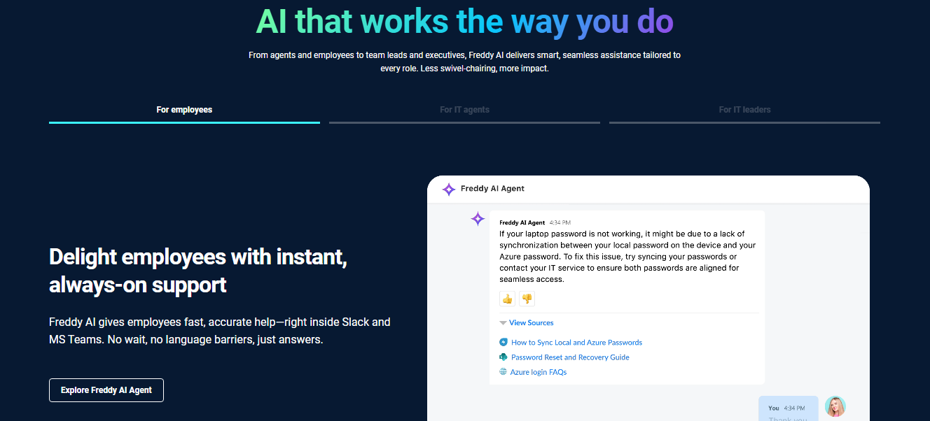Click the thumbs down feedback icon
This screenshot has width=930, height=421.
click(x=527, y=299)
